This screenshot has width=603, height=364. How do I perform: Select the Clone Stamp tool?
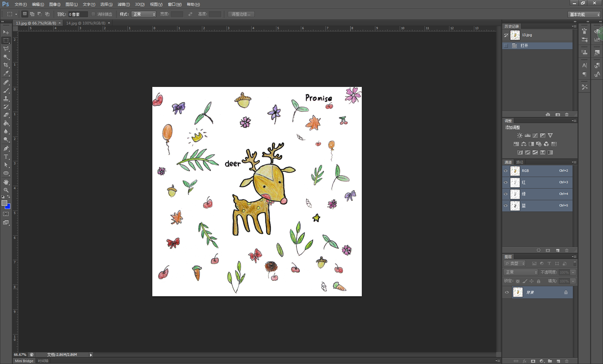(6, 99)
